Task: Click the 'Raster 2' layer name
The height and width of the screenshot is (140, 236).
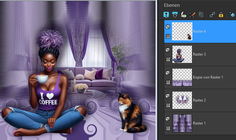Action: point(200,100)
